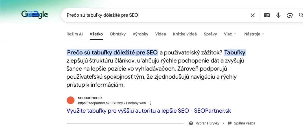Open image search with the lens icon
Image resolution: width=303 pixels, height=136 pixels.
290,15
